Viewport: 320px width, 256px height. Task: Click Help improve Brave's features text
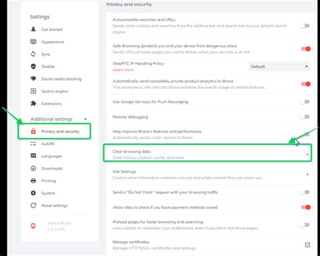(157, 131)
